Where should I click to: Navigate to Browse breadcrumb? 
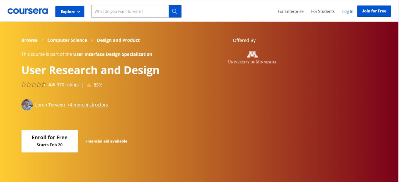tap(29, 40)
